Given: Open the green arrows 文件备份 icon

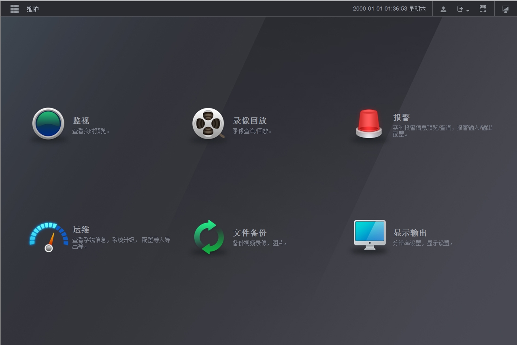Looking at the screenshot, I should coord(209,237).
